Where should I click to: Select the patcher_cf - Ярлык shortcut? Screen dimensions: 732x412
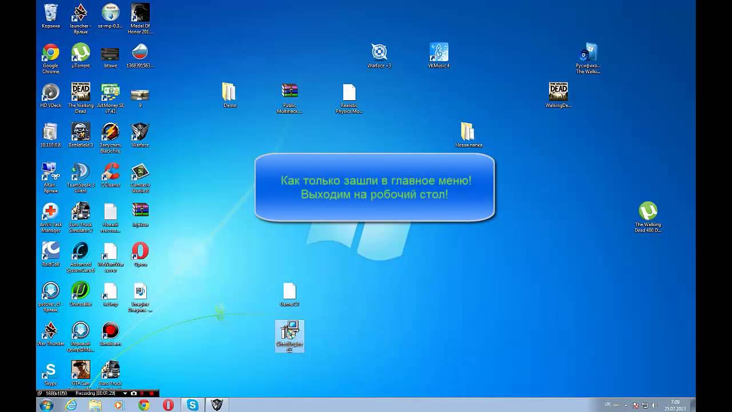click(x=50, y=296)
